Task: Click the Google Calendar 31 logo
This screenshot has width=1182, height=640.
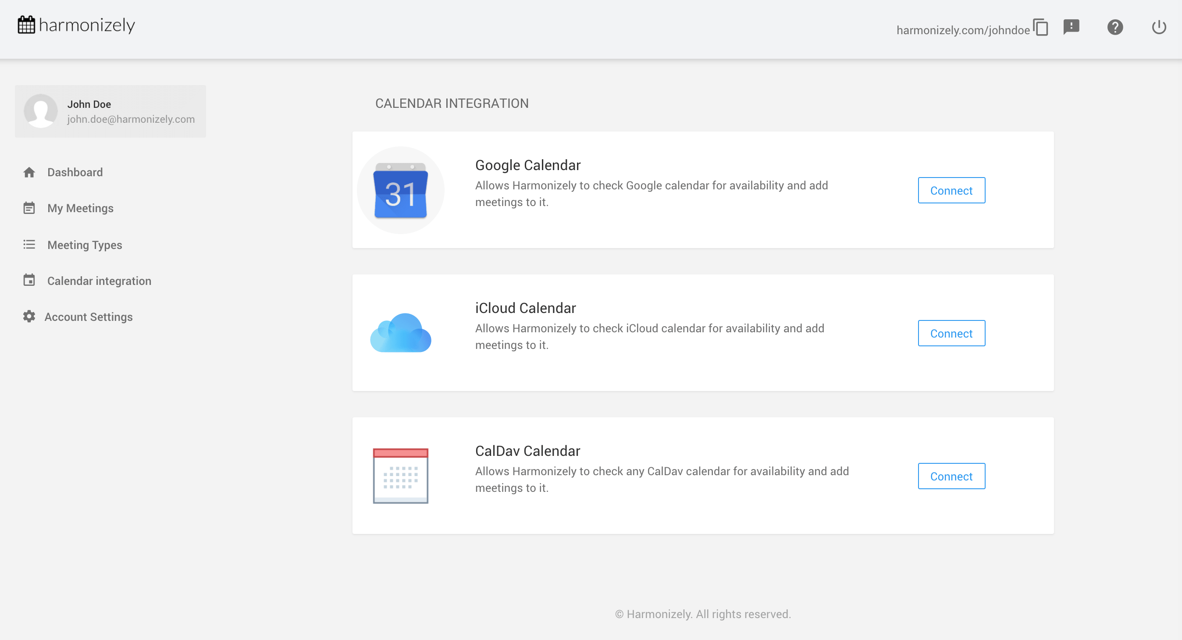Action: [401, 190]
